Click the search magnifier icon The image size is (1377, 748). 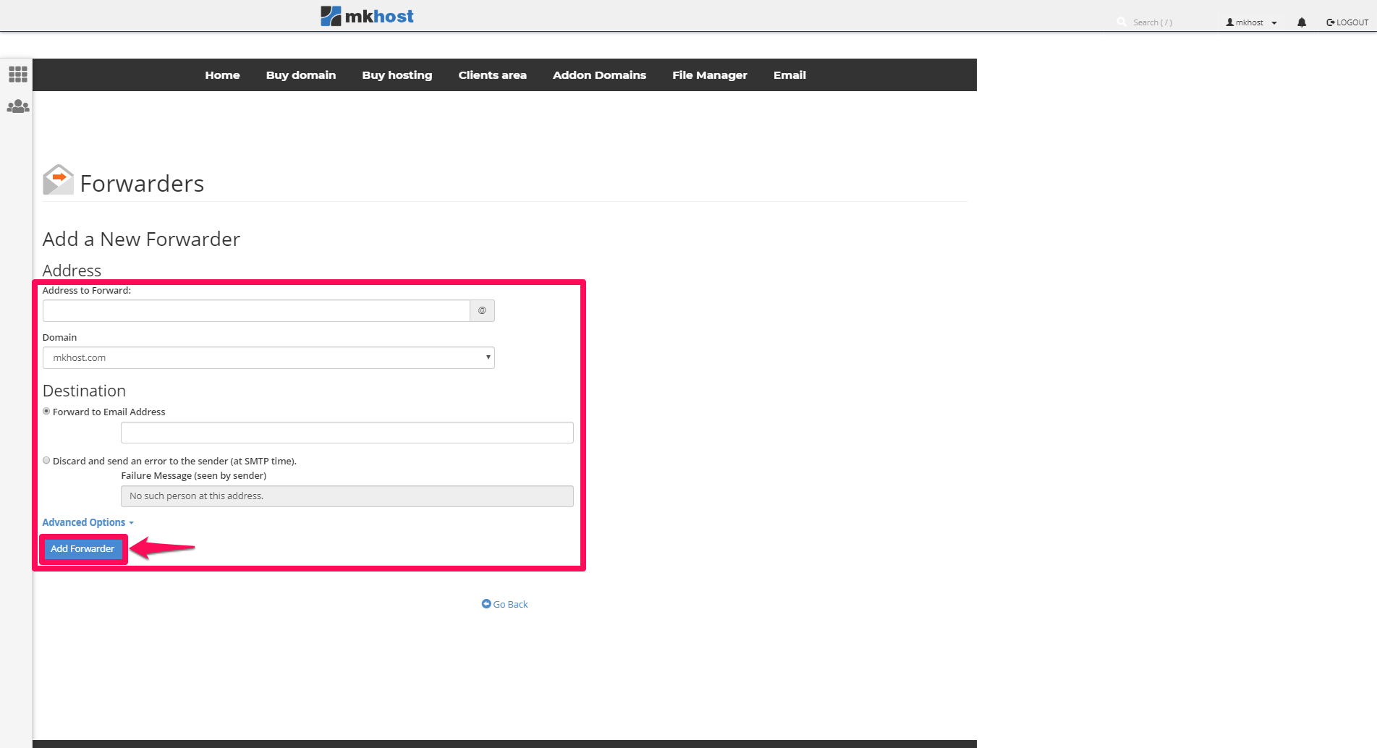(1122, 22)
